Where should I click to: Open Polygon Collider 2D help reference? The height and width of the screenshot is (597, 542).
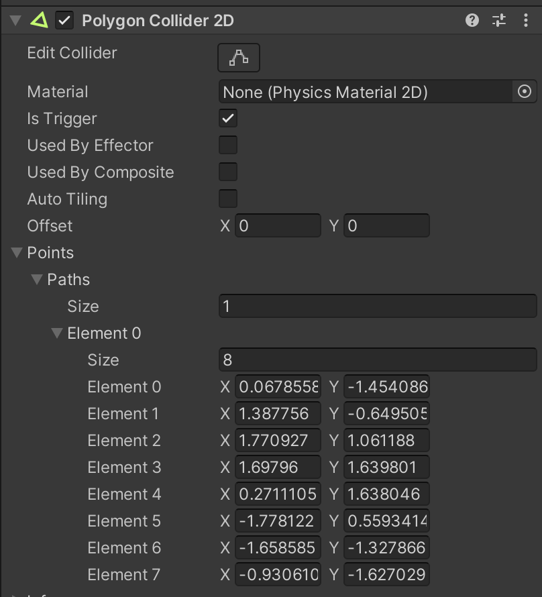coord(472,20)
